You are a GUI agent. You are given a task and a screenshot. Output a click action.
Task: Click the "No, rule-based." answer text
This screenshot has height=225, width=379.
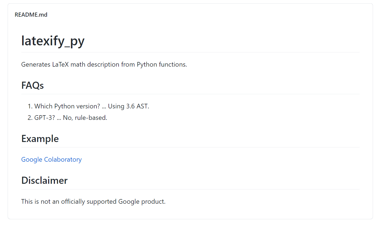[85, 118]
